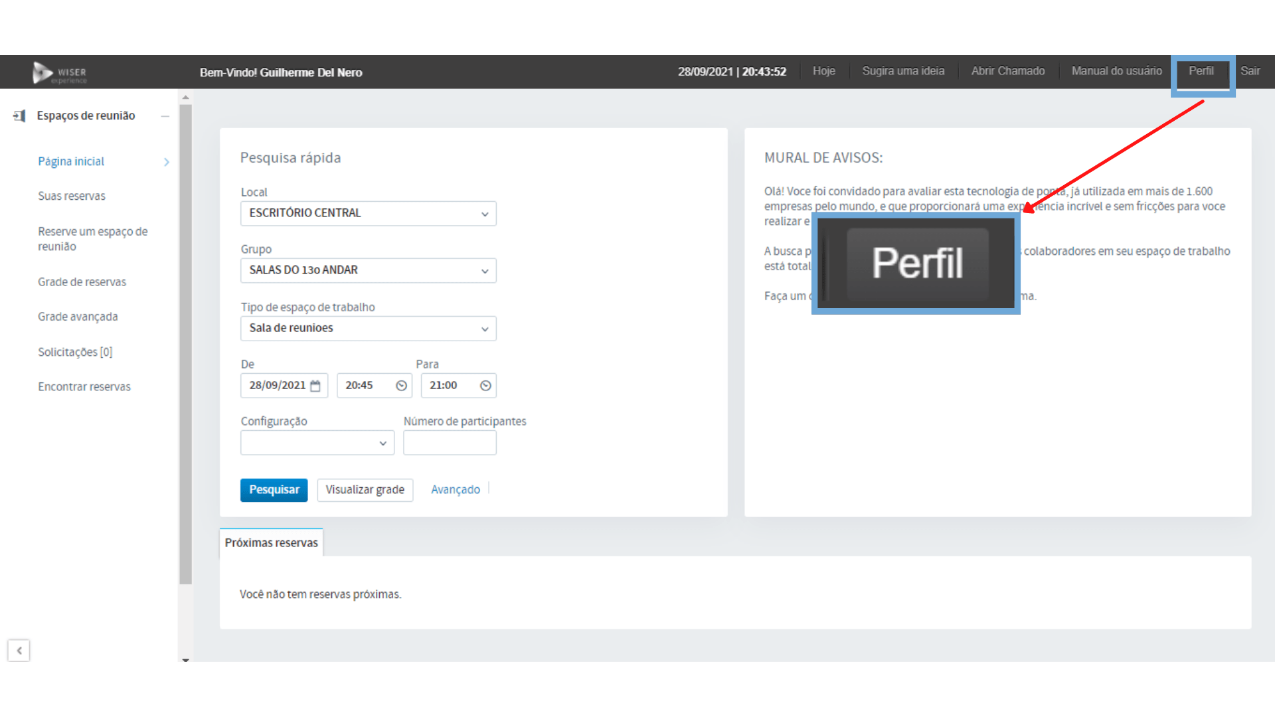
Task: Open the Página inicial chevron arrow
Action: (167, 162)
